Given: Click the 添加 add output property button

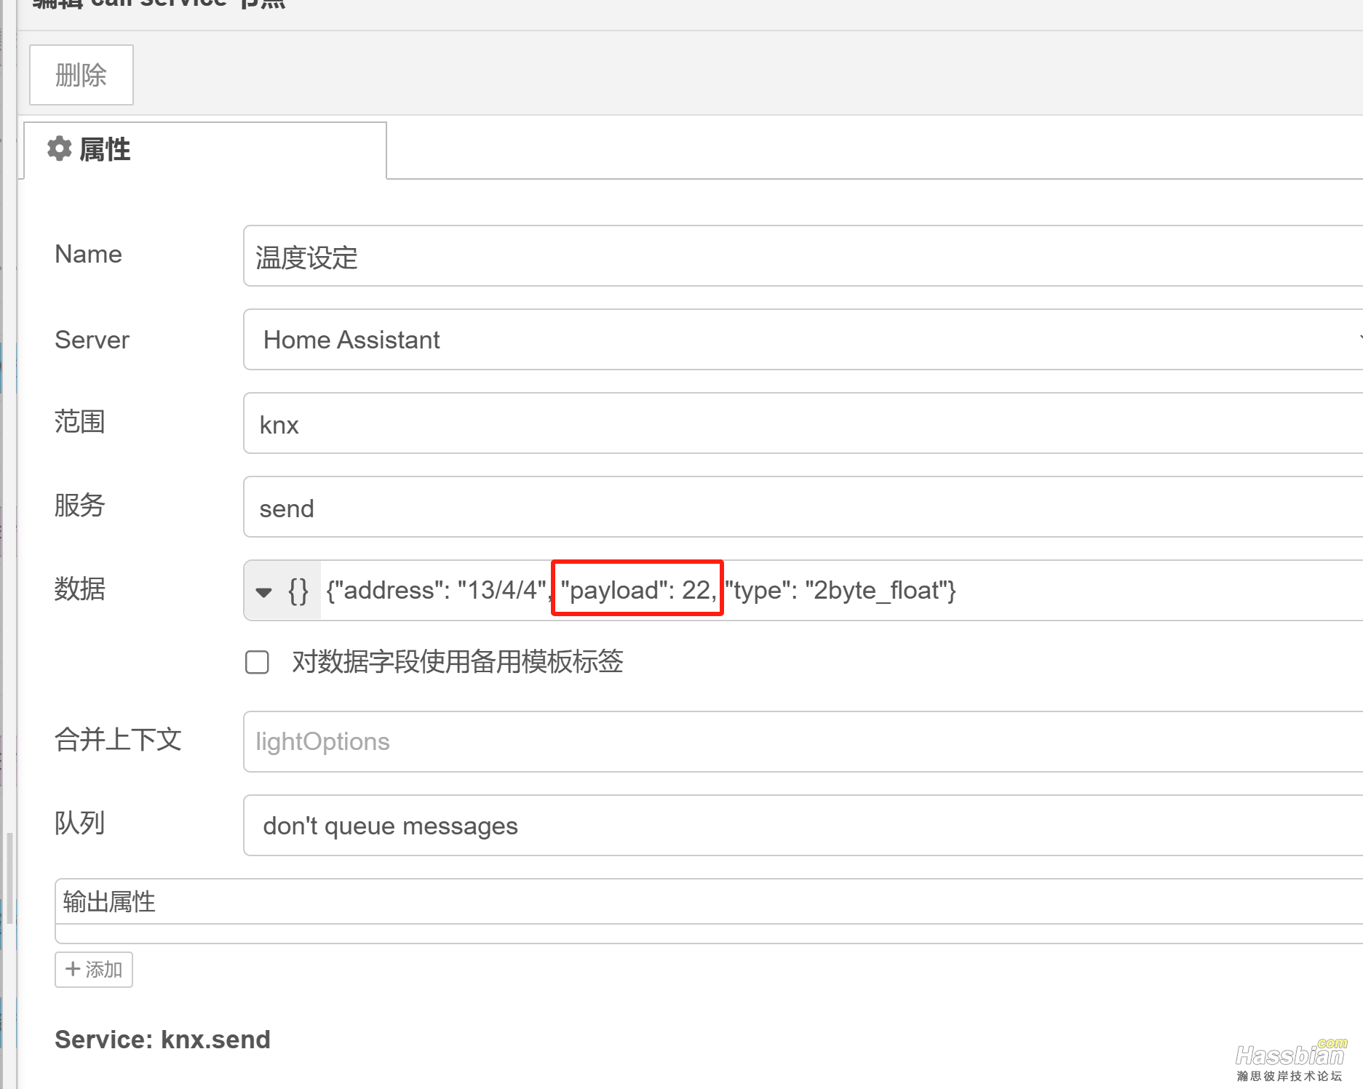Looking at the screenshot, I should [94, 970].
